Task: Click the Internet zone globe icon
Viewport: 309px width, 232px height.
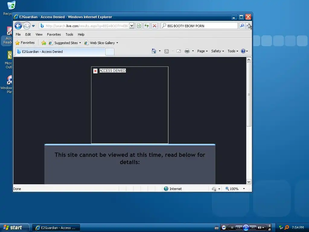Action: [x=166, y=189]
